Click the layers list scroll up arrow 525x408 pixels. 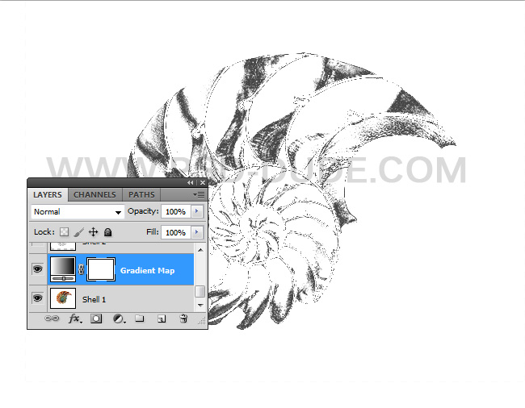point(200,250)
